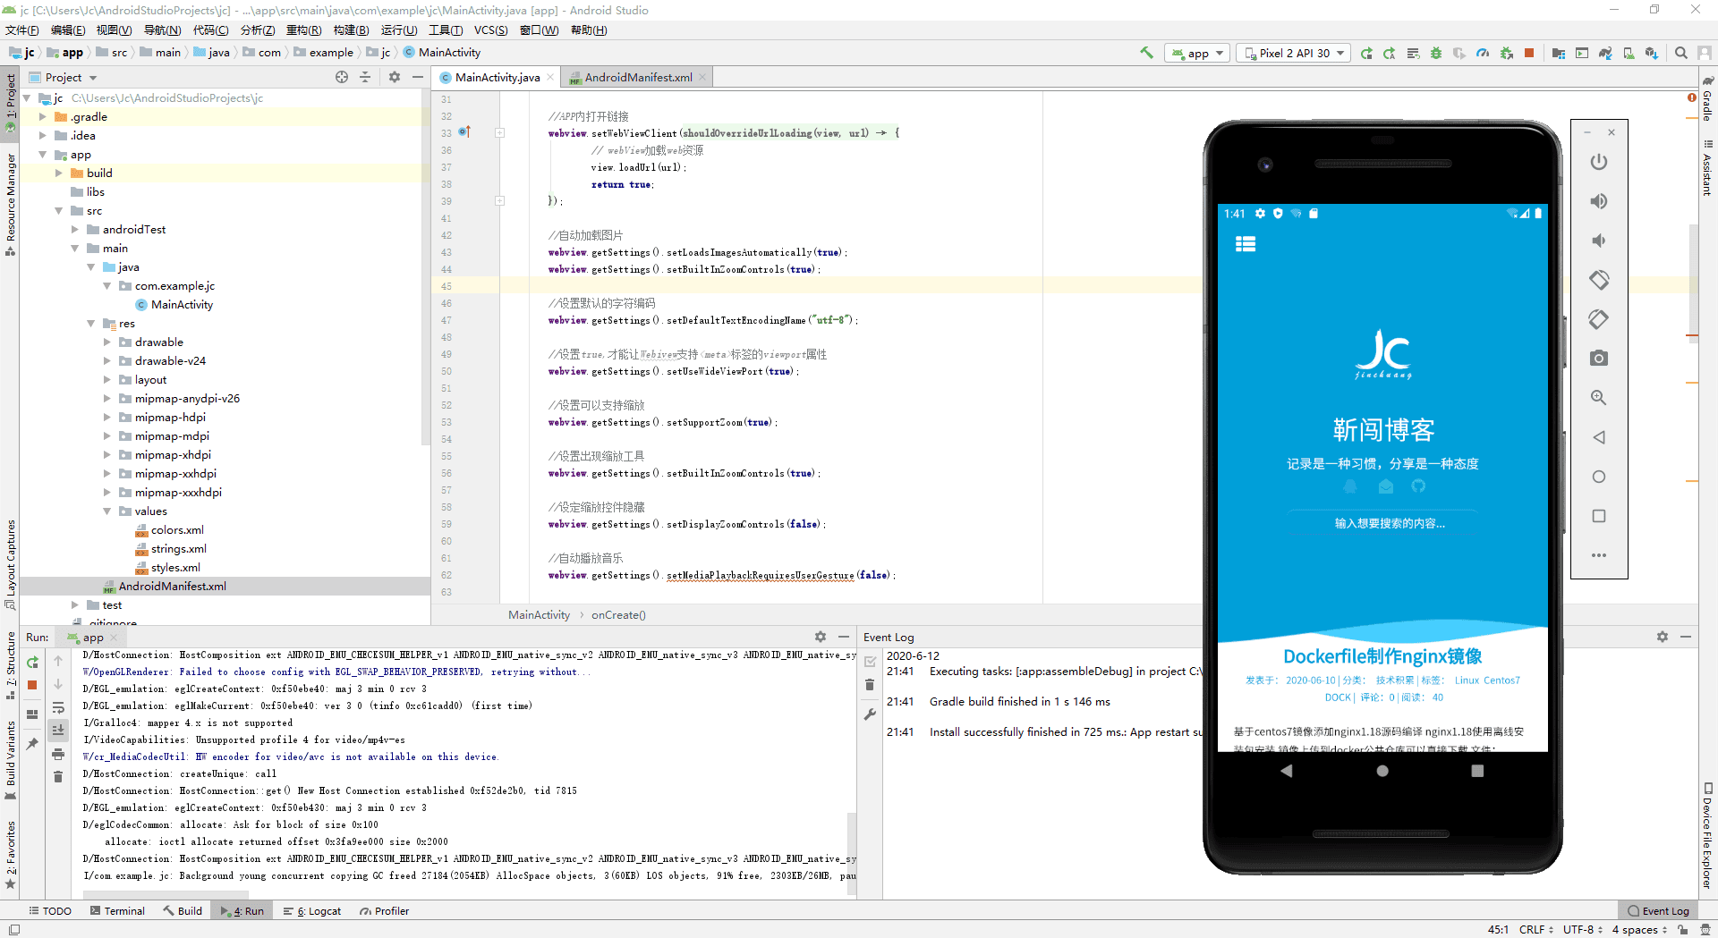Expand the .gradle folder
Viewport: 1718px width, 938px height.
click(x=43, y=117)
